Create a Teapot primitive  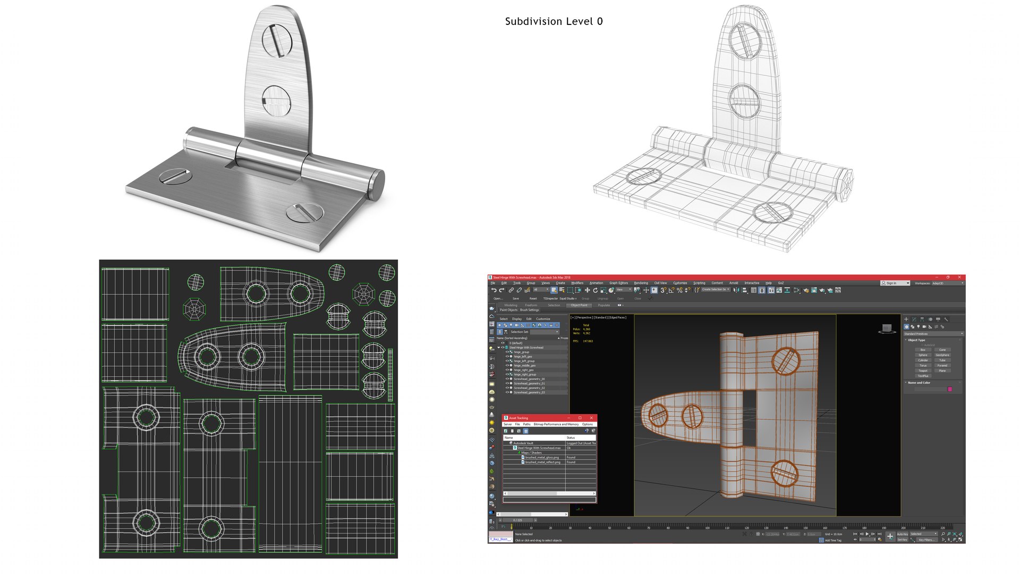pyautogui.click(x=923, y=370)
